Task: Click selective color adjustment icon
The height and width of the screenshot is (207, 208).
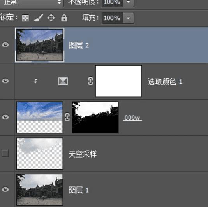Action: tap(63, 81)
